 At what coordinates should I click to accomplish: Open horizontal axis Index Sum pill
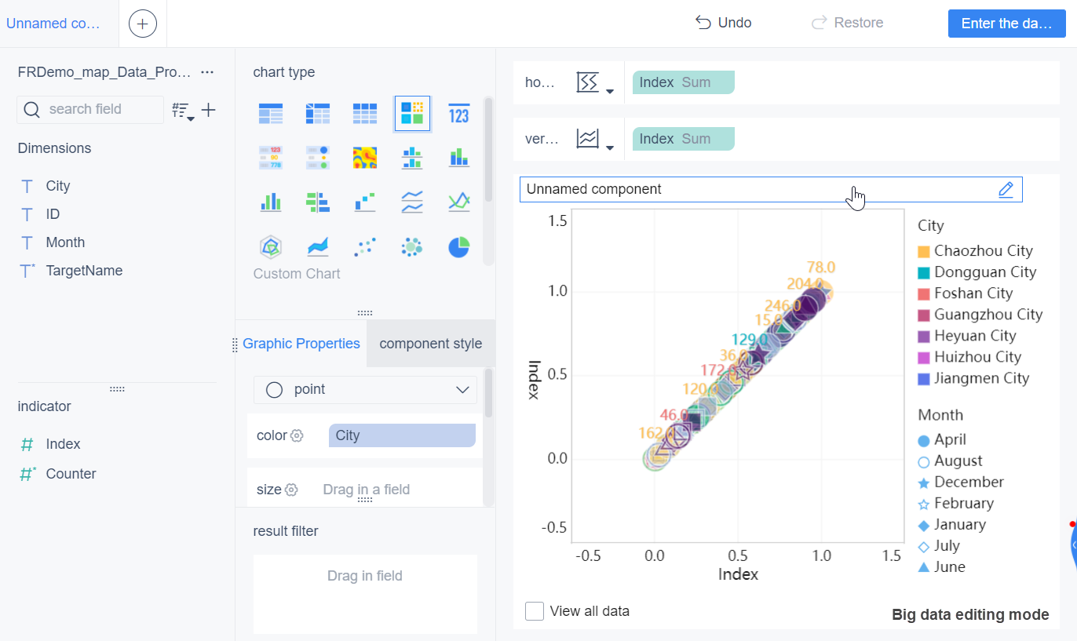pos(683,82)
